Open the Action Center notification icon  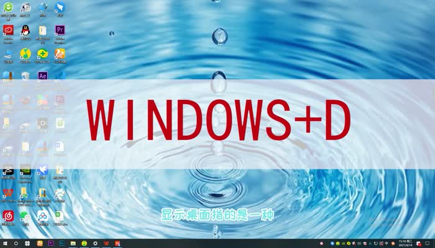428,244
